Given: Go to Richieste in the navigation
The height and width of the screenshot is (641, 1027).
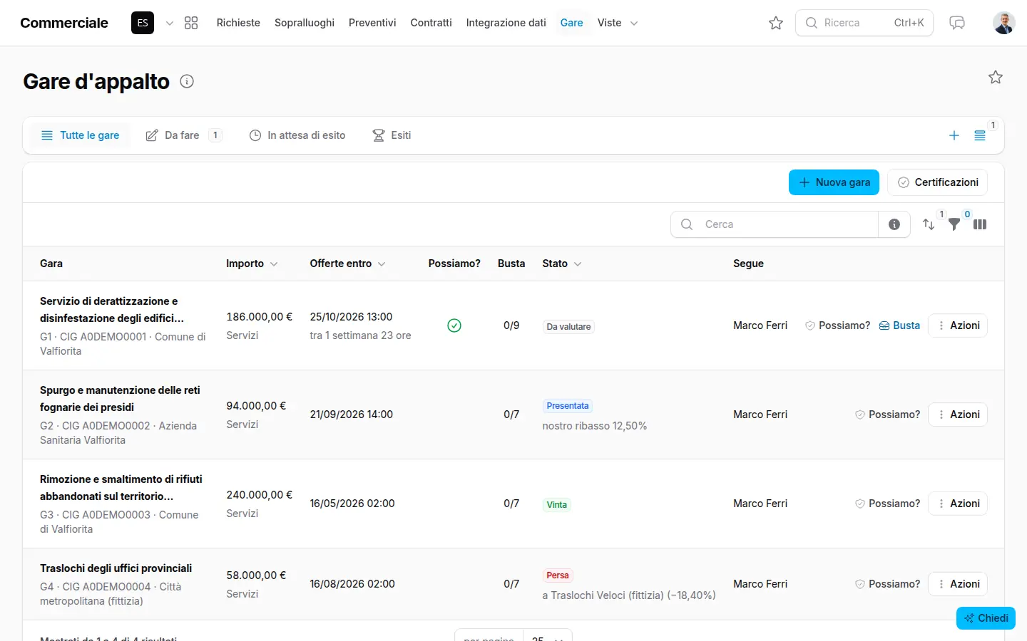Looking at the screenshot, I should click(238, 23).
